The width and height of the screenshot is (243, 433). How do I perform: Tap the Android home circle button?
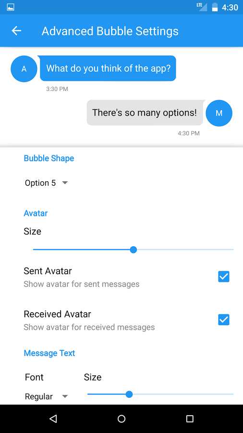[121, 419]
